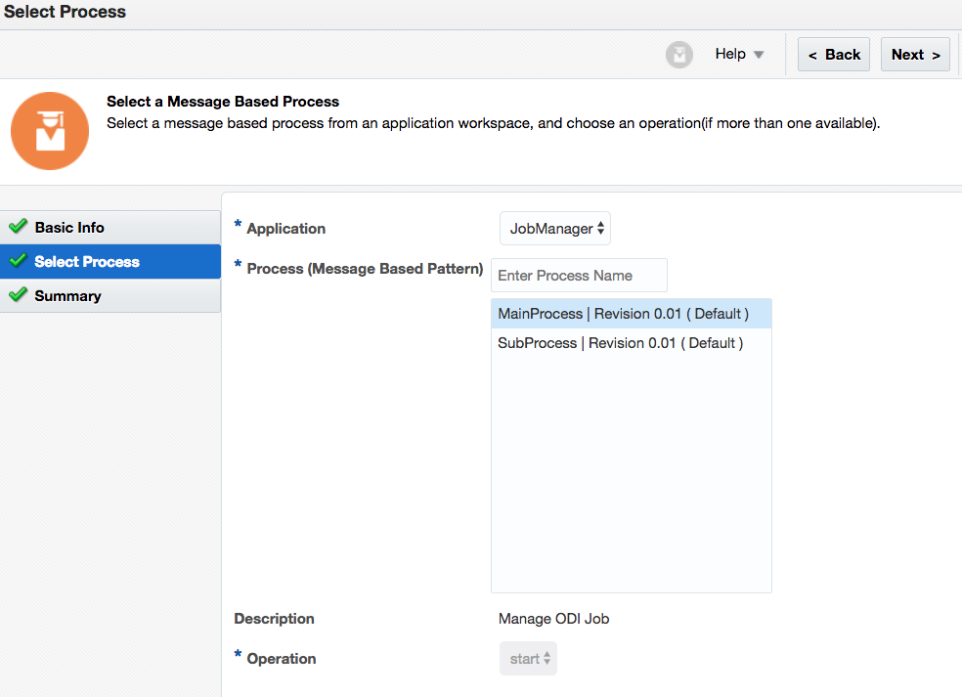962x697 pixels.
Task: Select MainProcess Revision 0.01 in list
Action: (x=623, y=314)
